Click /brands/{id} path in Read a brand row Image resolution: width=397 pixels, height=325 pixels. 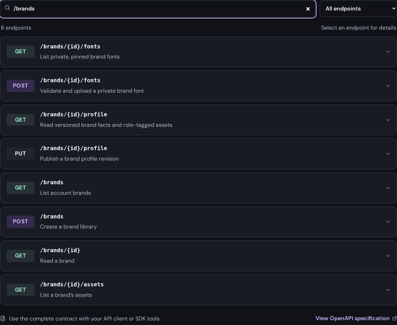[60, 250]
